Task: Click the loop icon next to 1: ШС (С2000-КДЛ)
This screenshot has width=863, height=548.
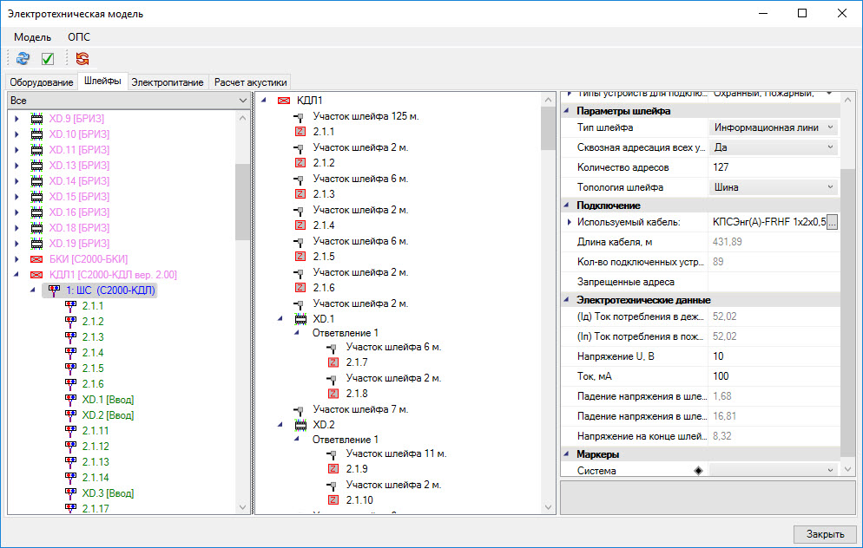Action: [x=54, y=290]
